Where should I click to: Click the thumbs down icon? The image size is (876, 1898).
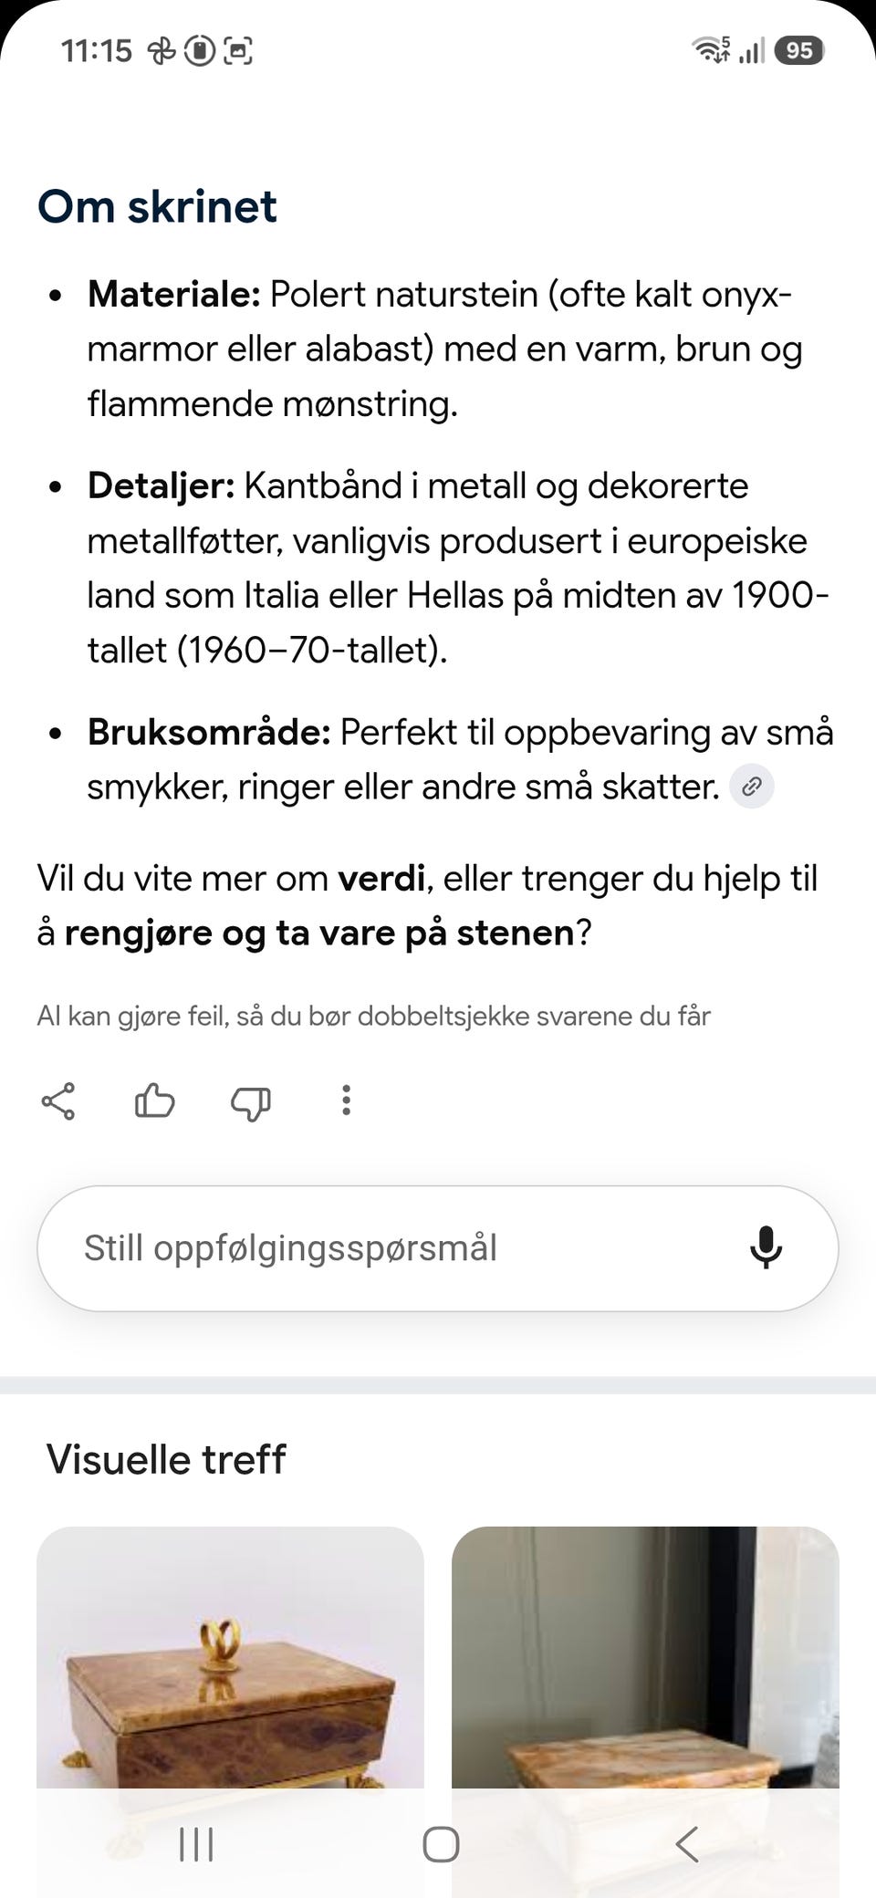click(x=251, y=1102)
